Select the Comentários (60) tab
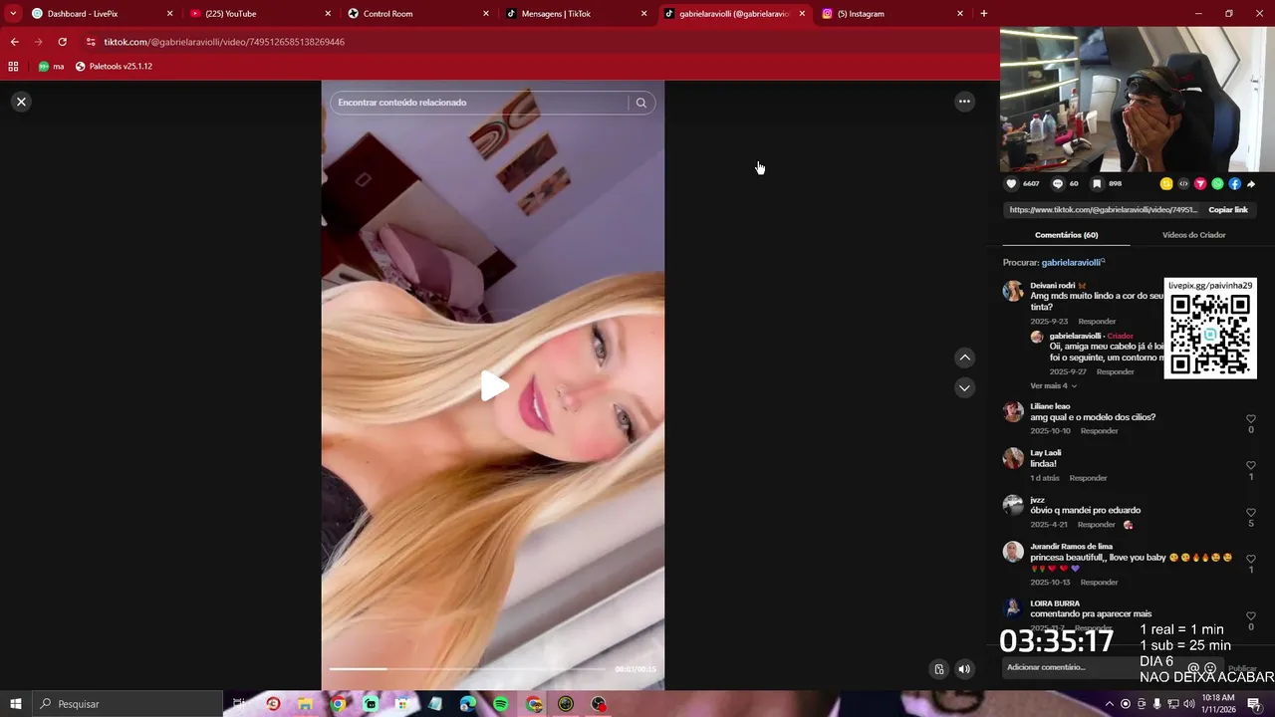Image resolution: width=1275 pixels, height=717 pixels. pos(1066,235)
